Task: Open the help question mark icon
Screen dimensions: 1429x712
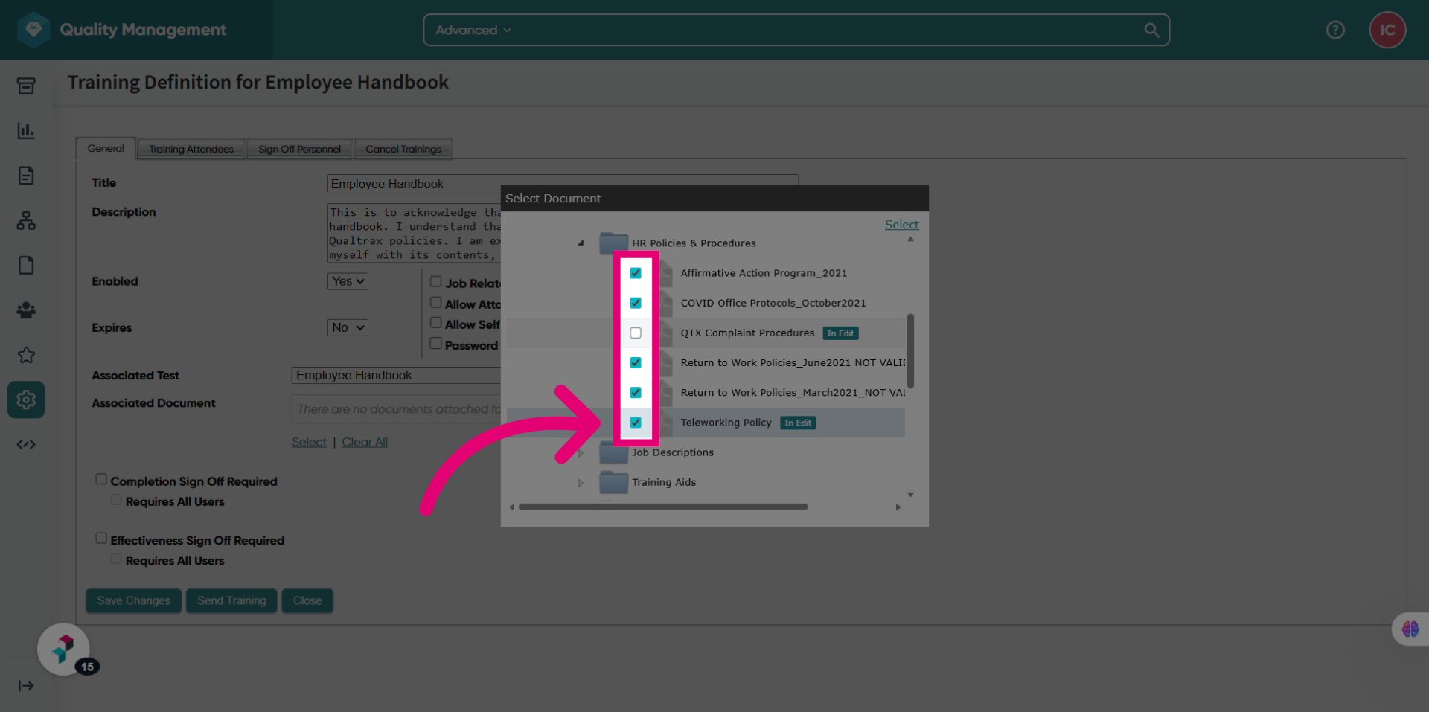Action: 1335,30
